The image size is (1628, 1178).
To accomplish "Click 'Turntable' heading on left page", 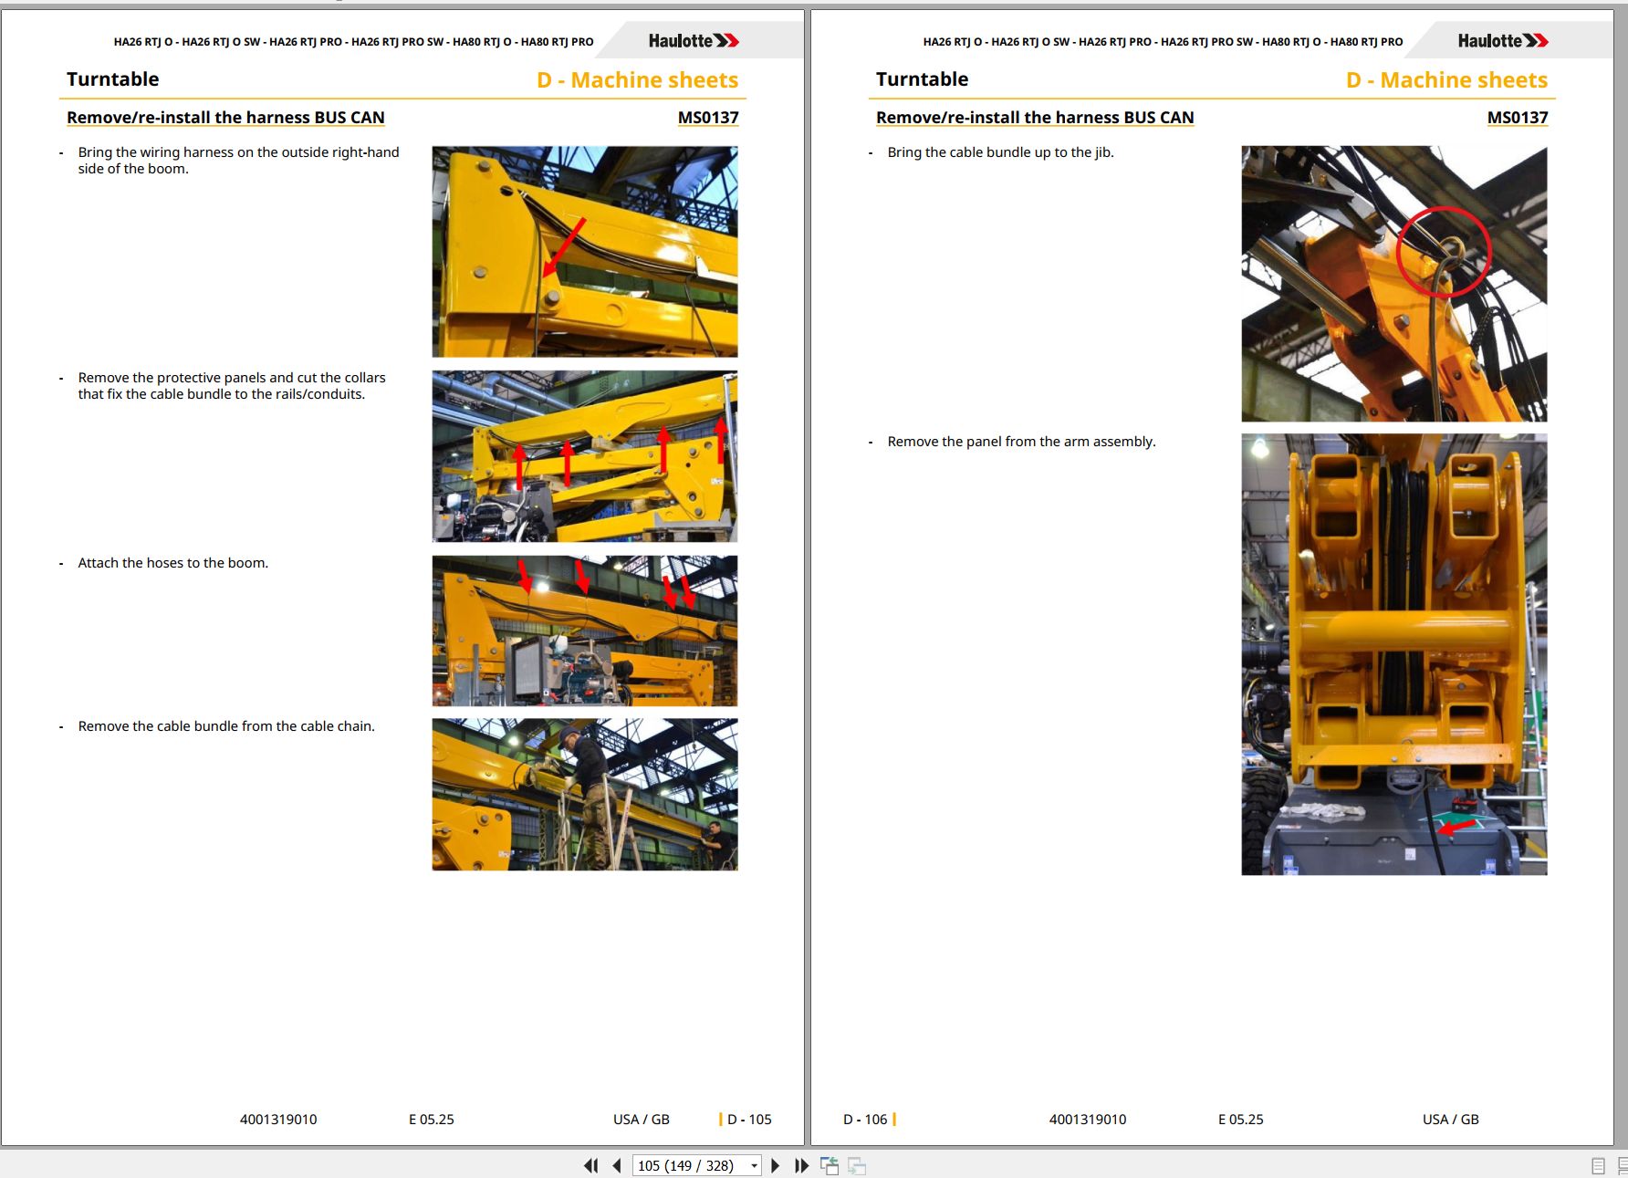I will (113, 79).
